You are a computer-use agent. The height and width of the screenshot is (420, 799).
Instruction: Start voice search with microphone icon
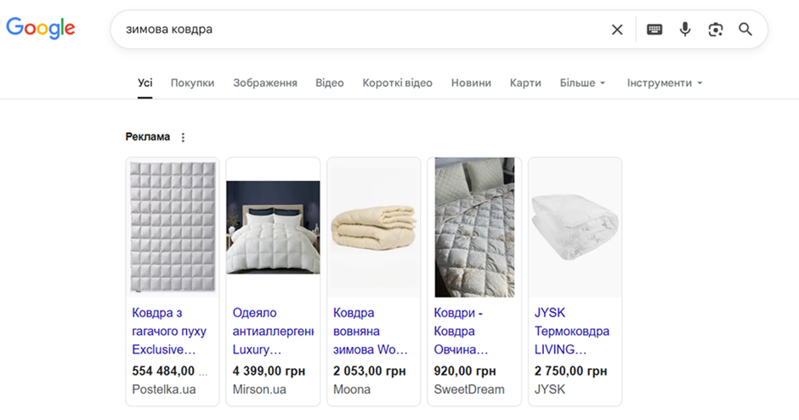685,30
